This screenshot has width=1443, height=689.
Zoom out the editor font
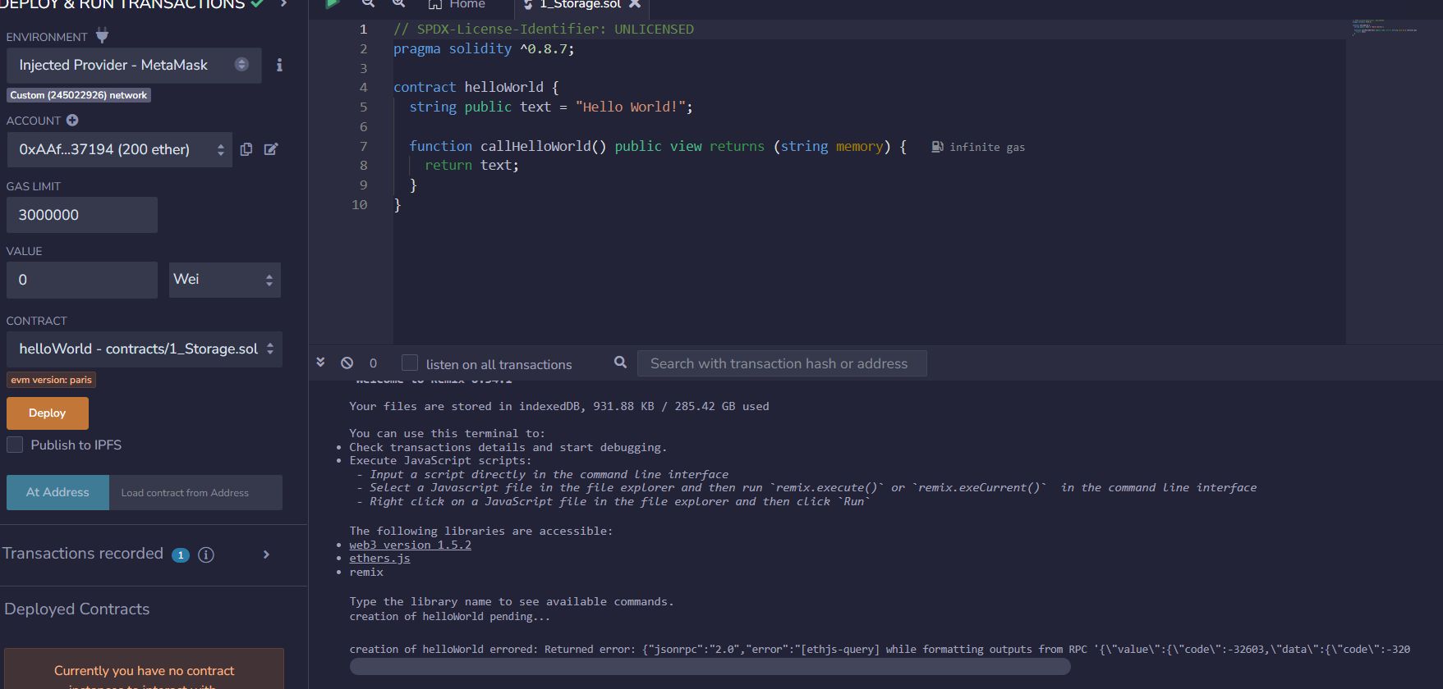368,4
